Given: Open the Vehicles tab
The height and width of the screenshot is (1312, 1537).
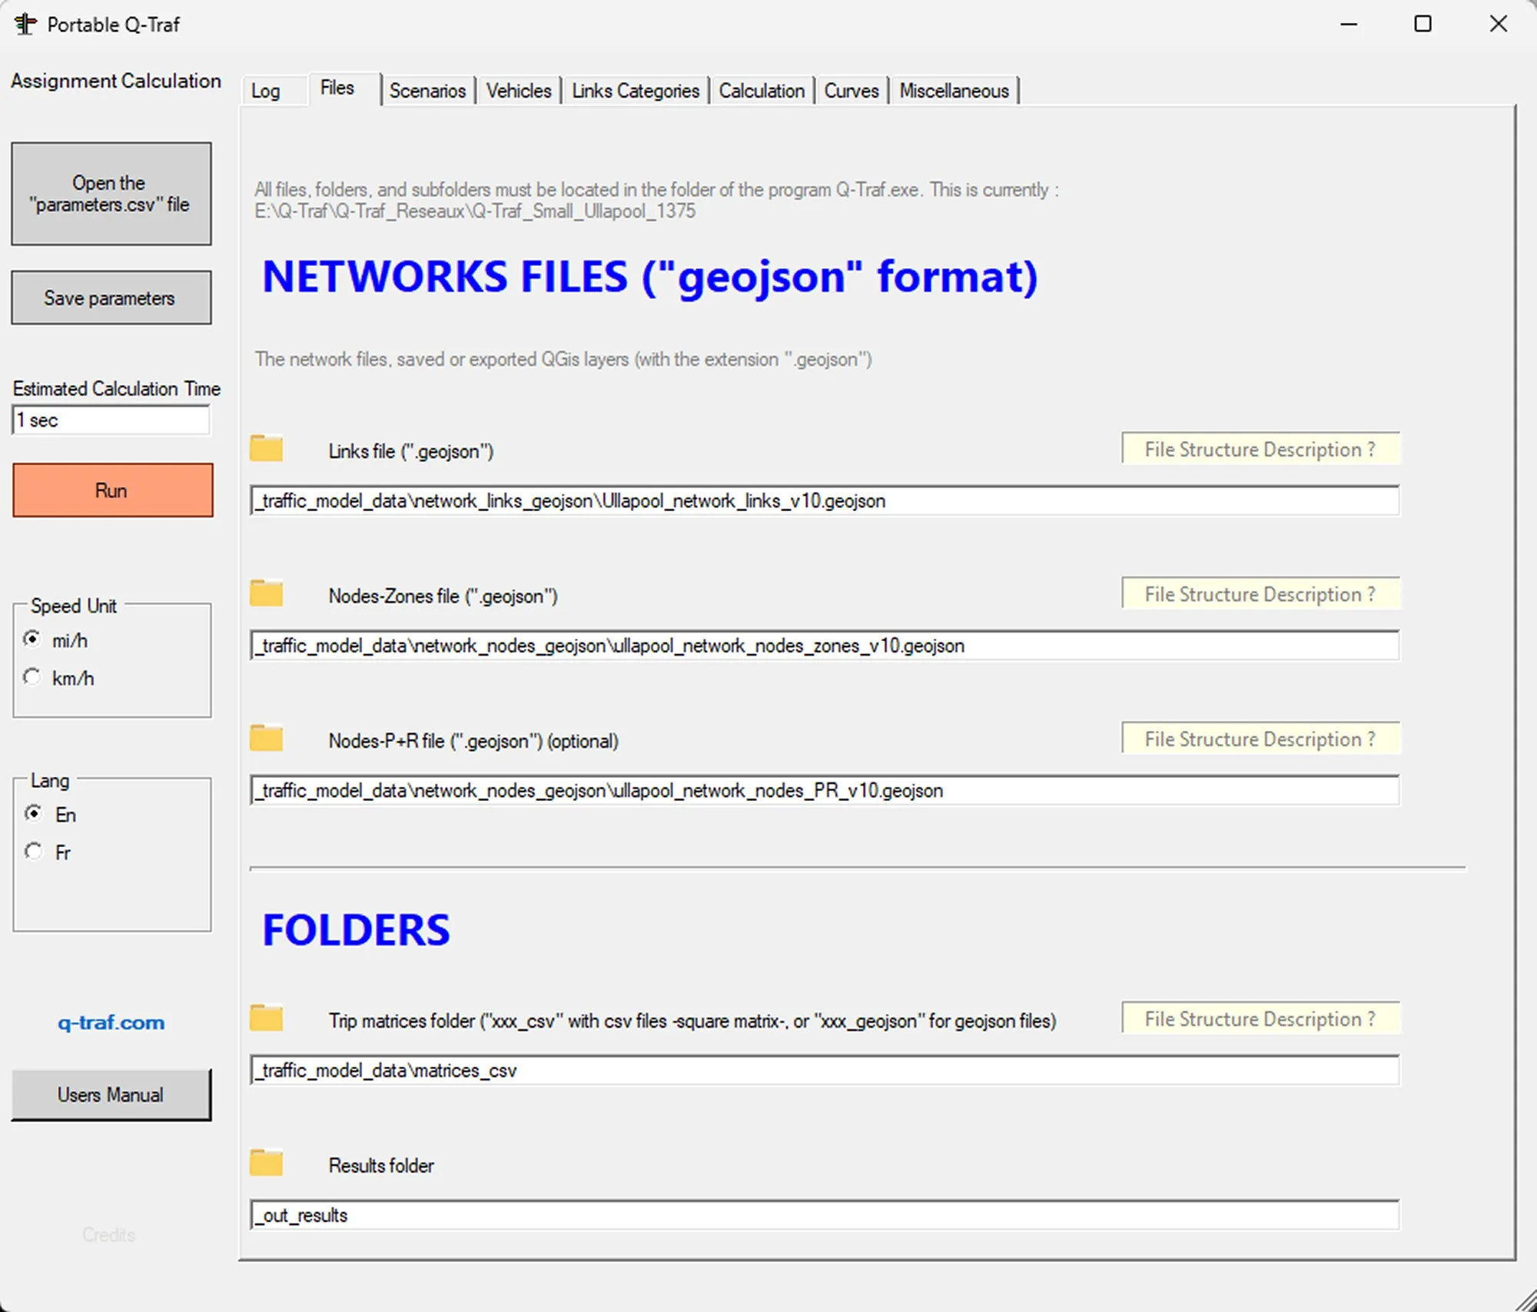Looking at the screenshot, I should tap(519, 90).
